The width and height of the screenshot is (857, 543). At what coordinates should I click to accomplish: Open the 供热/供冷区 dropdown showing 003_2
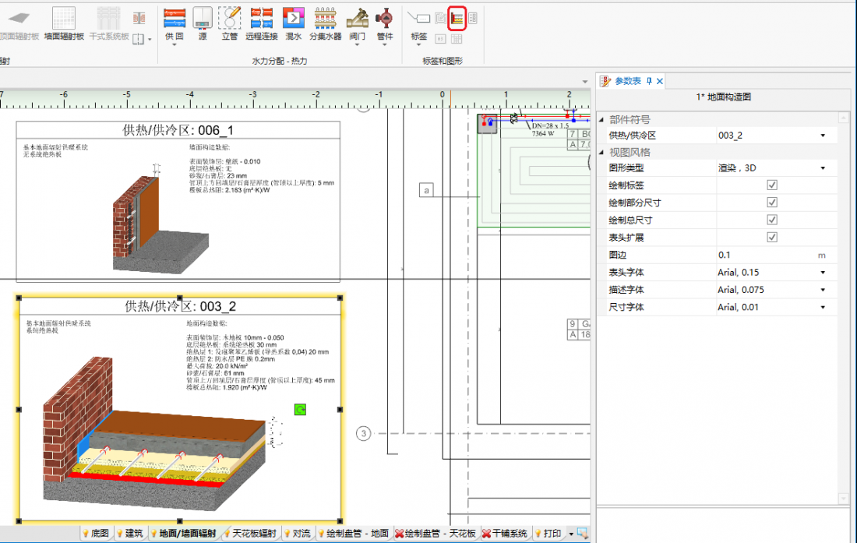[823, 136]
